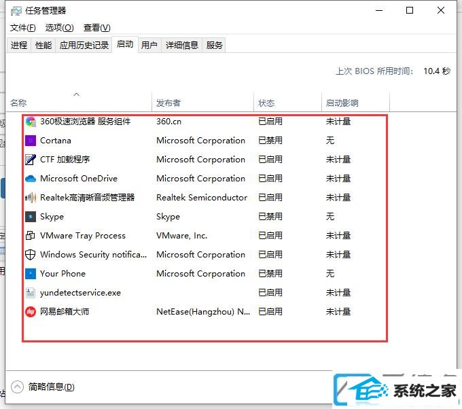Select 网易邮箱大师 entry name
The width and height of the screenshot is (462, 409).
pos(65,311)
